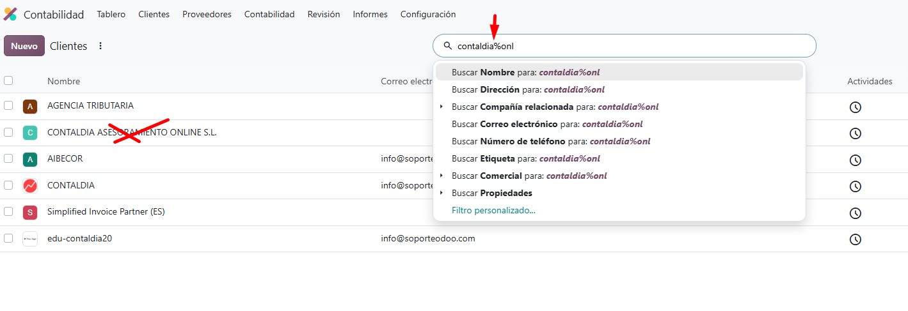Open the Configuración menu
The height and width of the screenshot is (311, 908).
428,14
